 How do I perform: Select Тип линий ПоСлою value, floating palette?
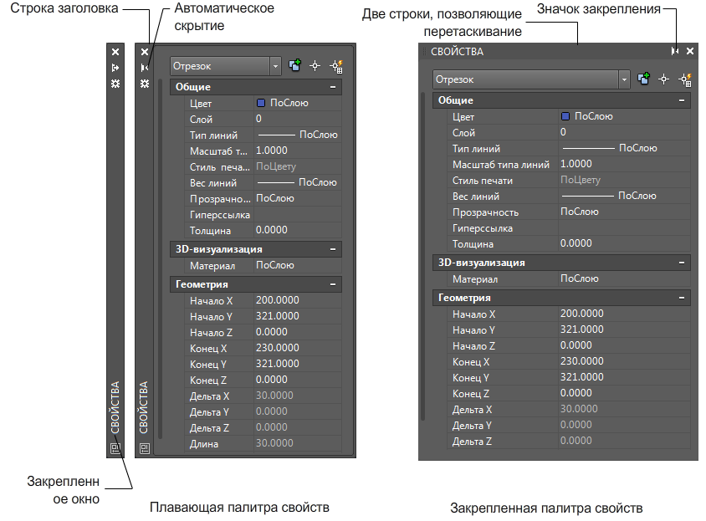(298, 135)
